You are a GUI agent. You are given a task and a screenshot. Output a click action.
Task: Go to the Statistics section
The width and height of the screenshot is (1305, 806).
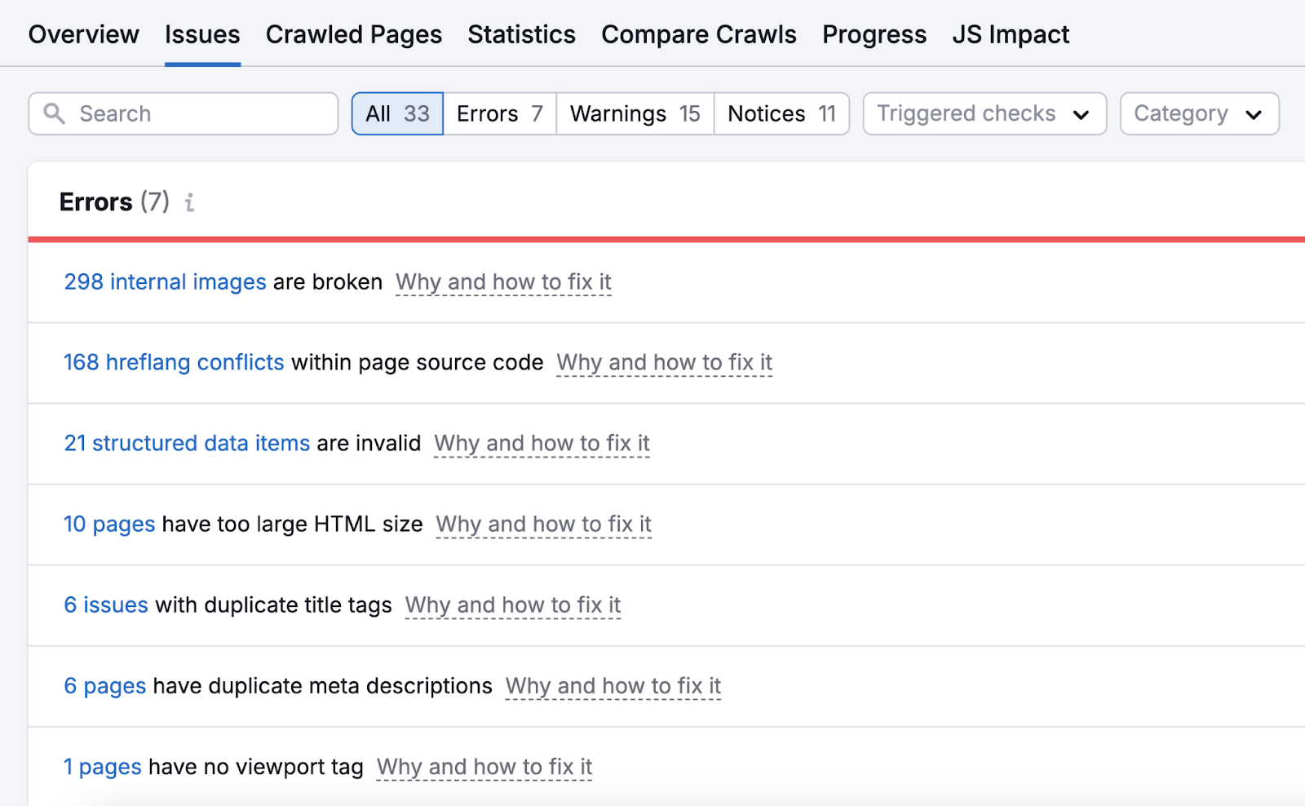coord(521,34)
